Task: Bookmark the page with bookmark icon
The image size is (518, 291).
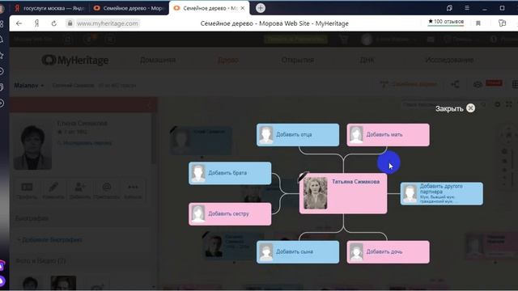Action: click(478, 23)
